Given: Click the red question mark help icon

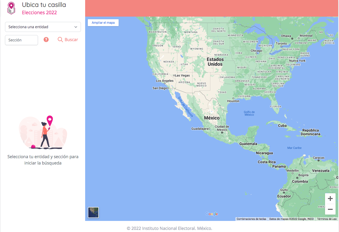Looking at the screenshot, I should tap(46, 40).
